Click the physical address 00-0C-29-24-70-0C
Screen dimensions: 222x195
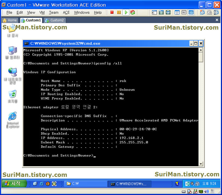[x=138, y=129]
